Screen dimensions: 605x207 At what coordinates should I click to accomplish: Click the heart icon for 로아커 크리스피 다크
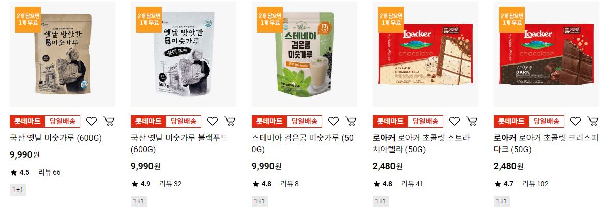coord(576,121)
